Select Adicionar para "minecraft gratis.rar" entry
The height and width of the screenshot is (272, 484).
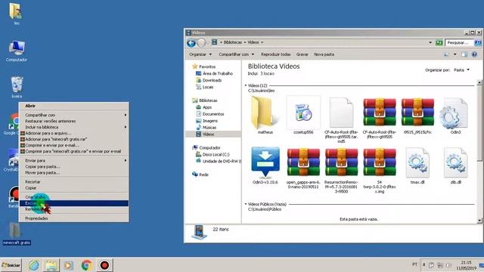click(x=74, y=139)
